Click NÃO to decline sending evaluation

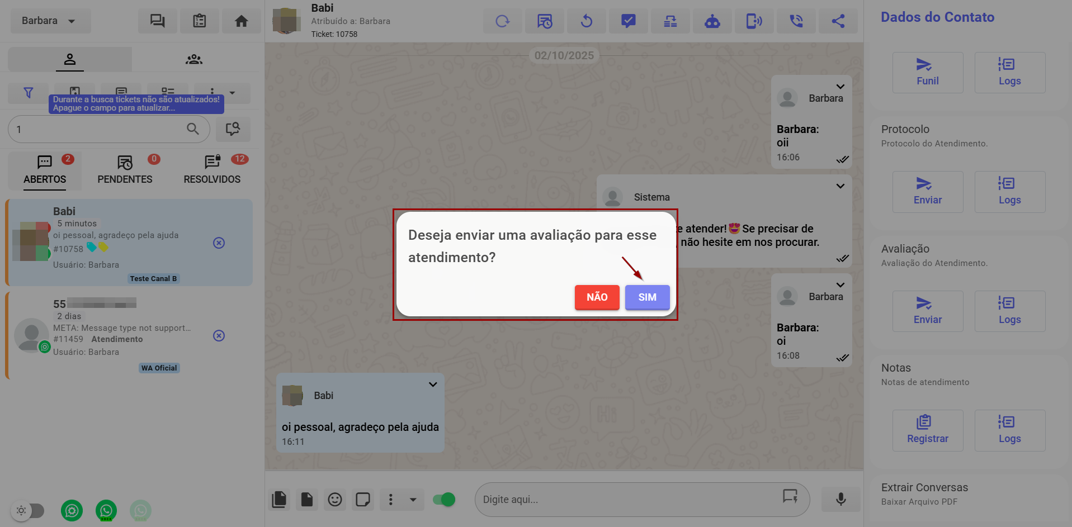597,297
